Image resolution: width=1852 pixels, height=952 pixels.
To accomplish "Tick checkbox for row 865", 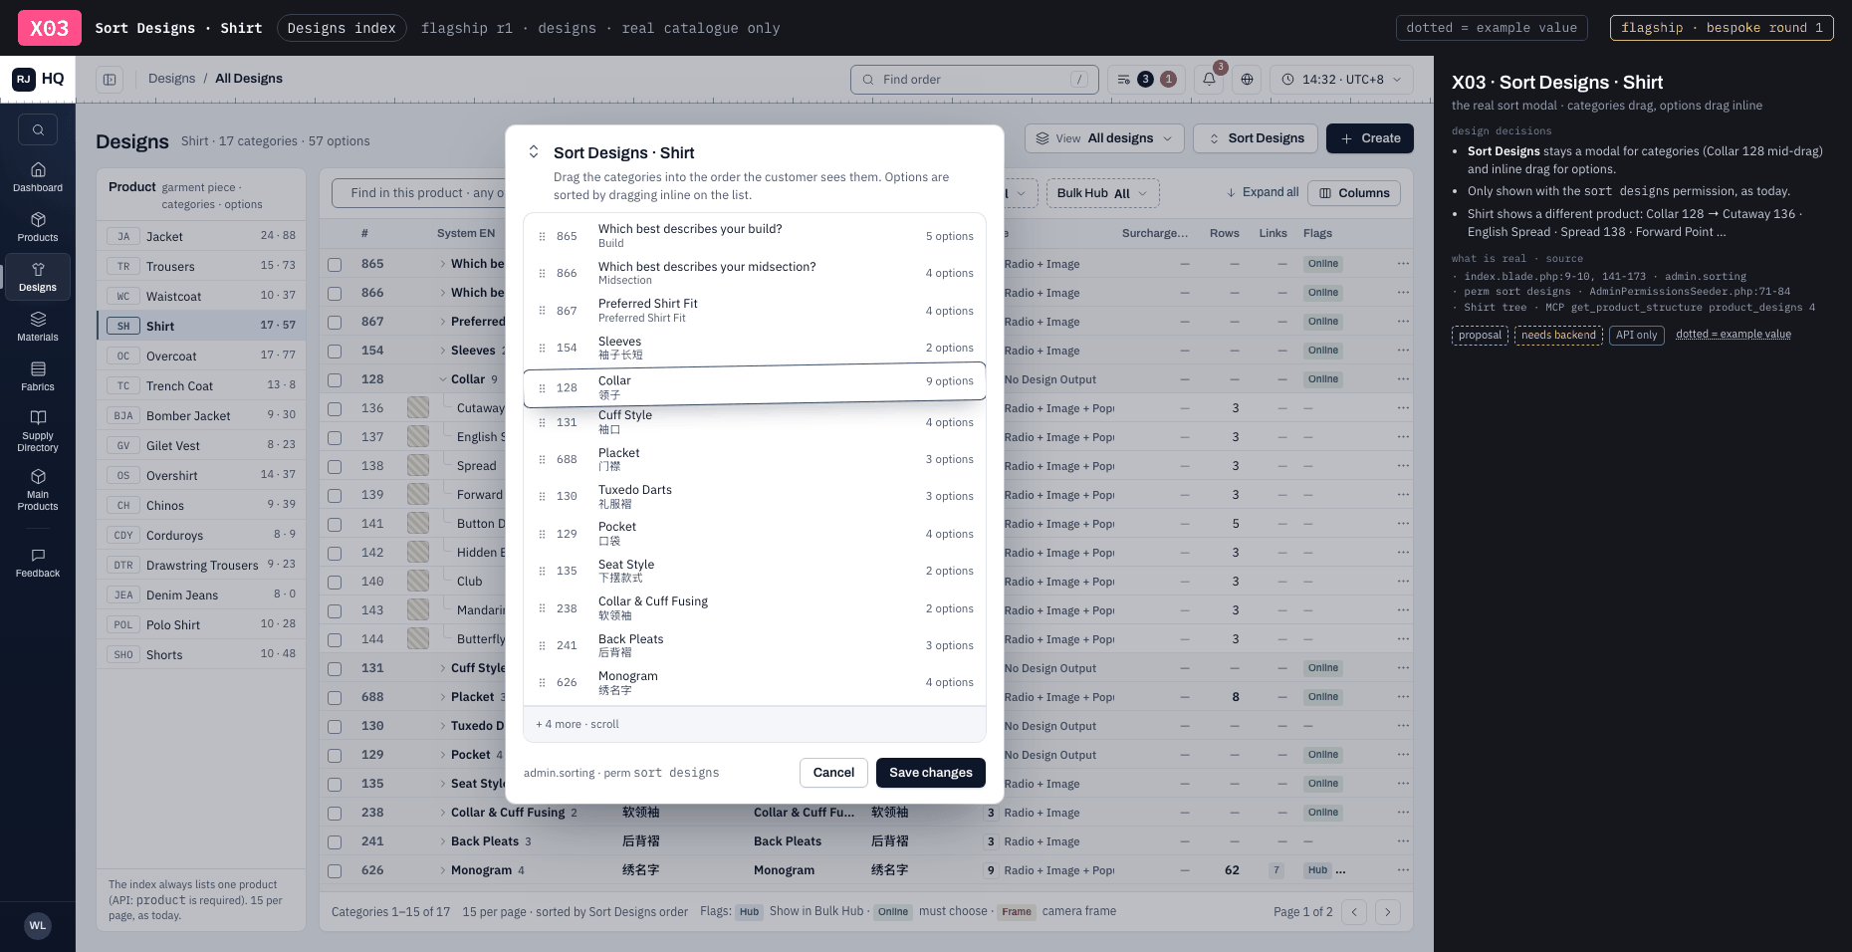I will coord(335,265).
